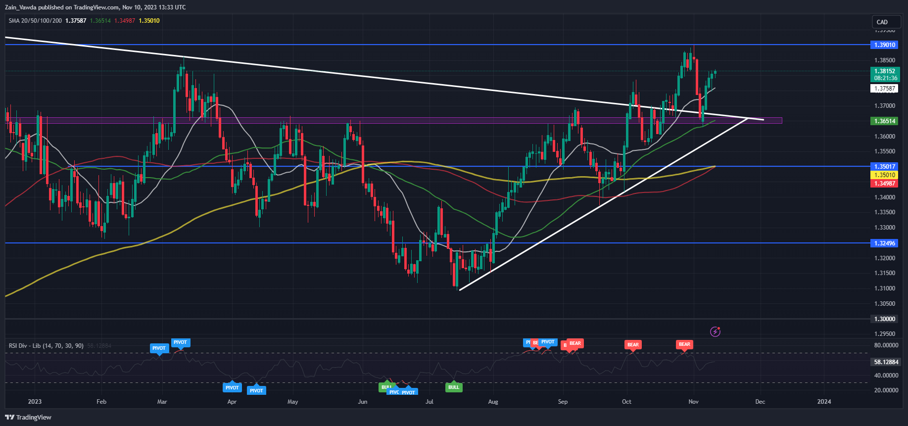
Task: Click the TradingView logo
Action: 28,417
